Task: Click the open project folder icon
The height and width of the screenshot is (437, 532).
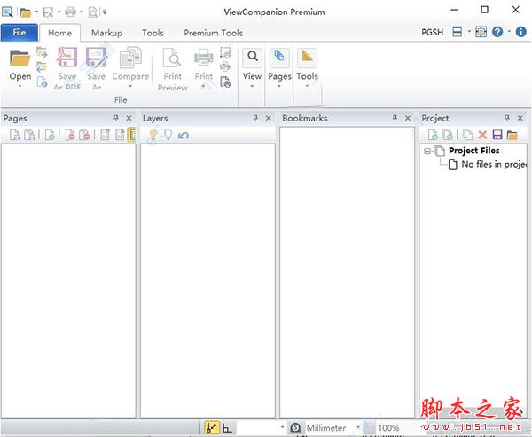Action: pyautogui.click(x=512, y=135)
